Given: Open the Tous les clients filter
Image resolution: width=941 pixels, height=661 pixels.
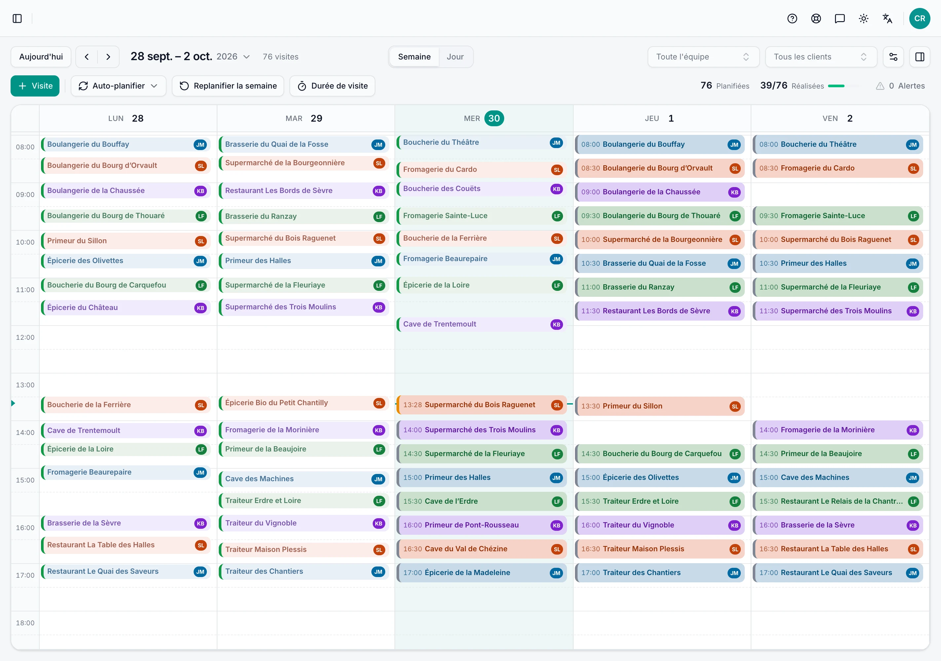Looking at the screenshot, I should click(x=821, y=57).
